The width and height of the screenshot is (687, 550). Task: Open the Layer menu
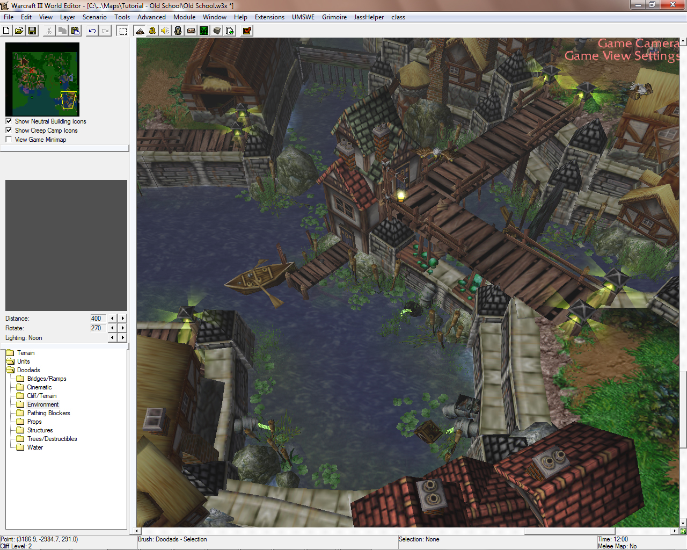tap(68, 17)
